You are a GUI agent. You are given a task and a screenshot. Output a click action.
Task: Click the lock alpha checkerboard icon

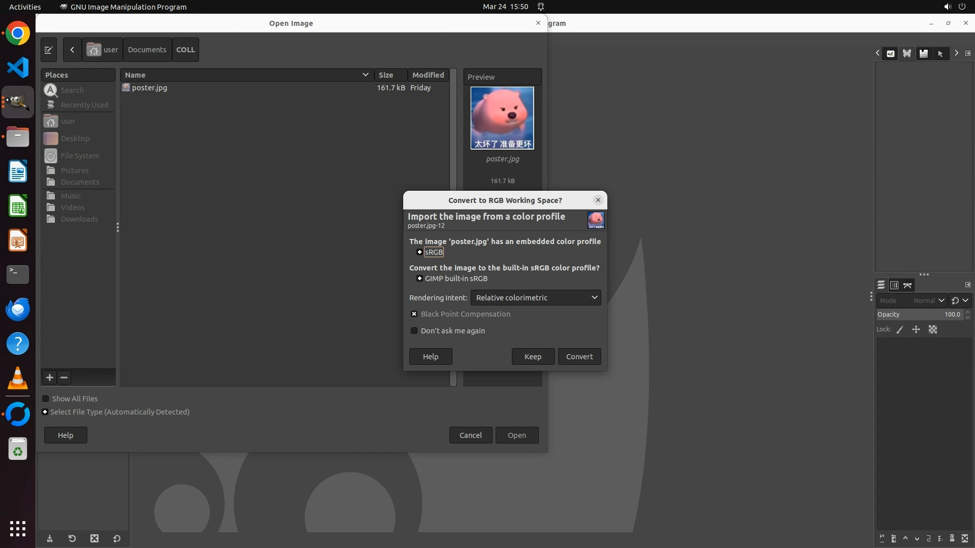pyautogui.click(x=933, y=330)
